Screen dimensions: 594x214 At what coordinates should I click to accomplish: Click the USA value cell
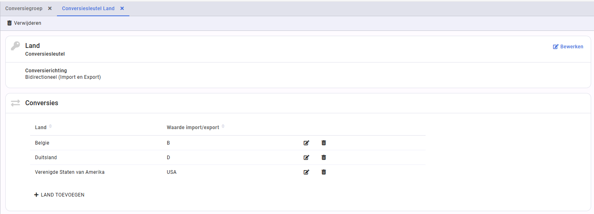coord(172,172)
